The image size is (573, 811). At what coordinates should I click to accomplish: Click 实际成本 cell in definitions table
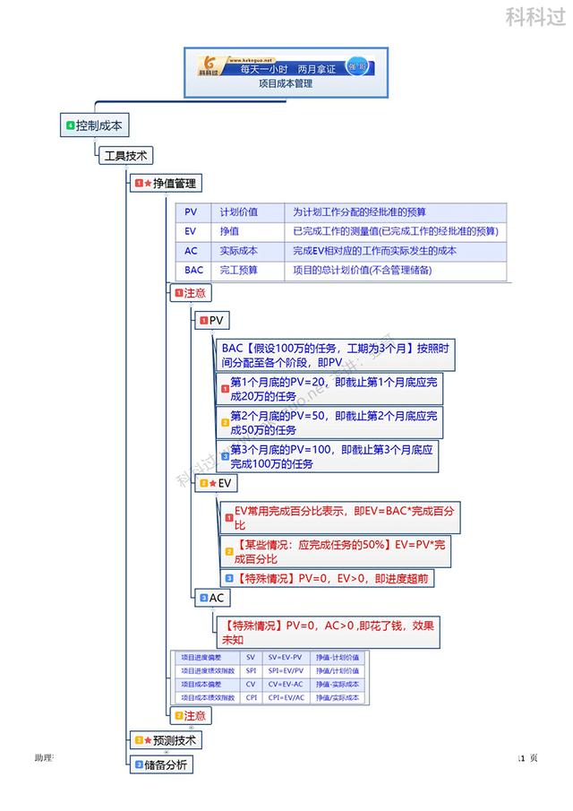248,251
